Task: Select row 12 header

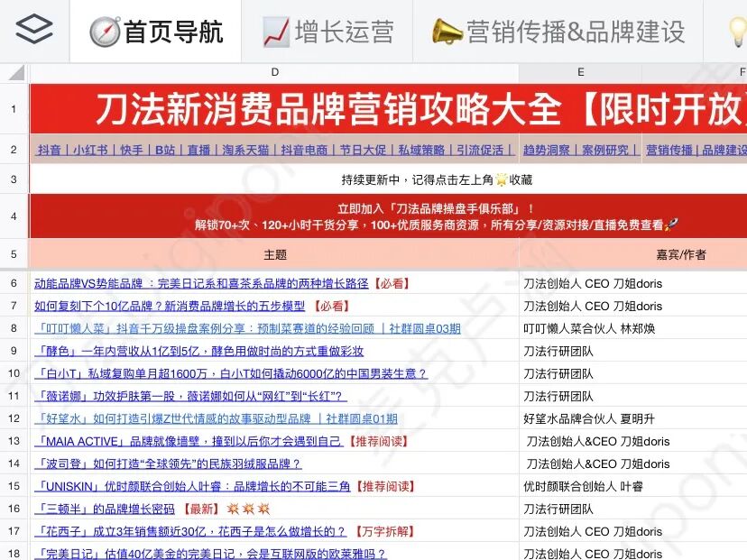Action: pyautogui.click(x=14, y=418)
